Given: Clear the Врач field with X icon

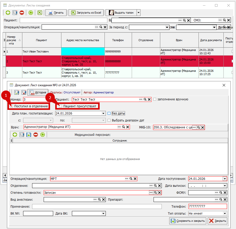Looking at the screenshot, I should (x=127, y=127).
